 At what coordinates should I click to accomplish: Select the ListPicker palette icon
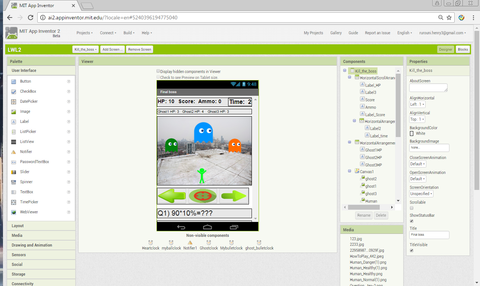click(x=14, y=132)
